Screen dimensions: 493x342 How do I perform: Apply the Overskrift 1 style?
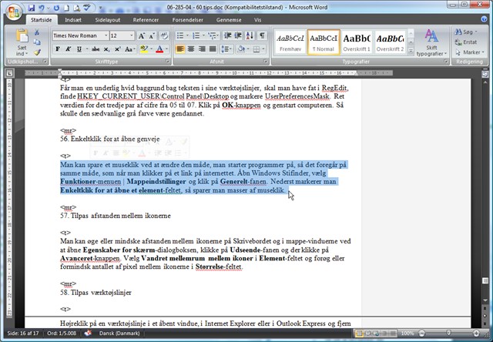[356, 42]
